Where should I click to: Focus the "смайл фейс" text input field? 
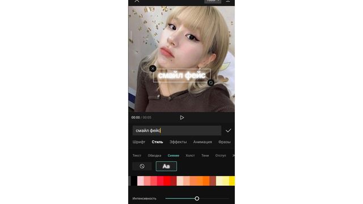[177, 130]
